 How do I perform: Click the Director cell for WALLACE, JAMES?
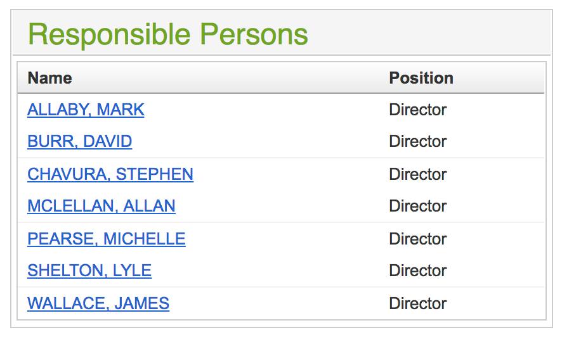pos(417,303)
